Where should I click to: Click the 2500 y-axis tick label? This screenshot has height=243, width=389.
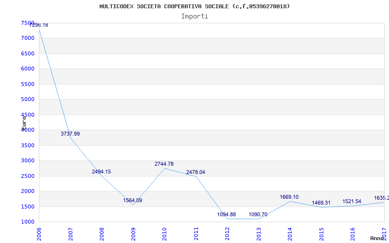point(28,176)
